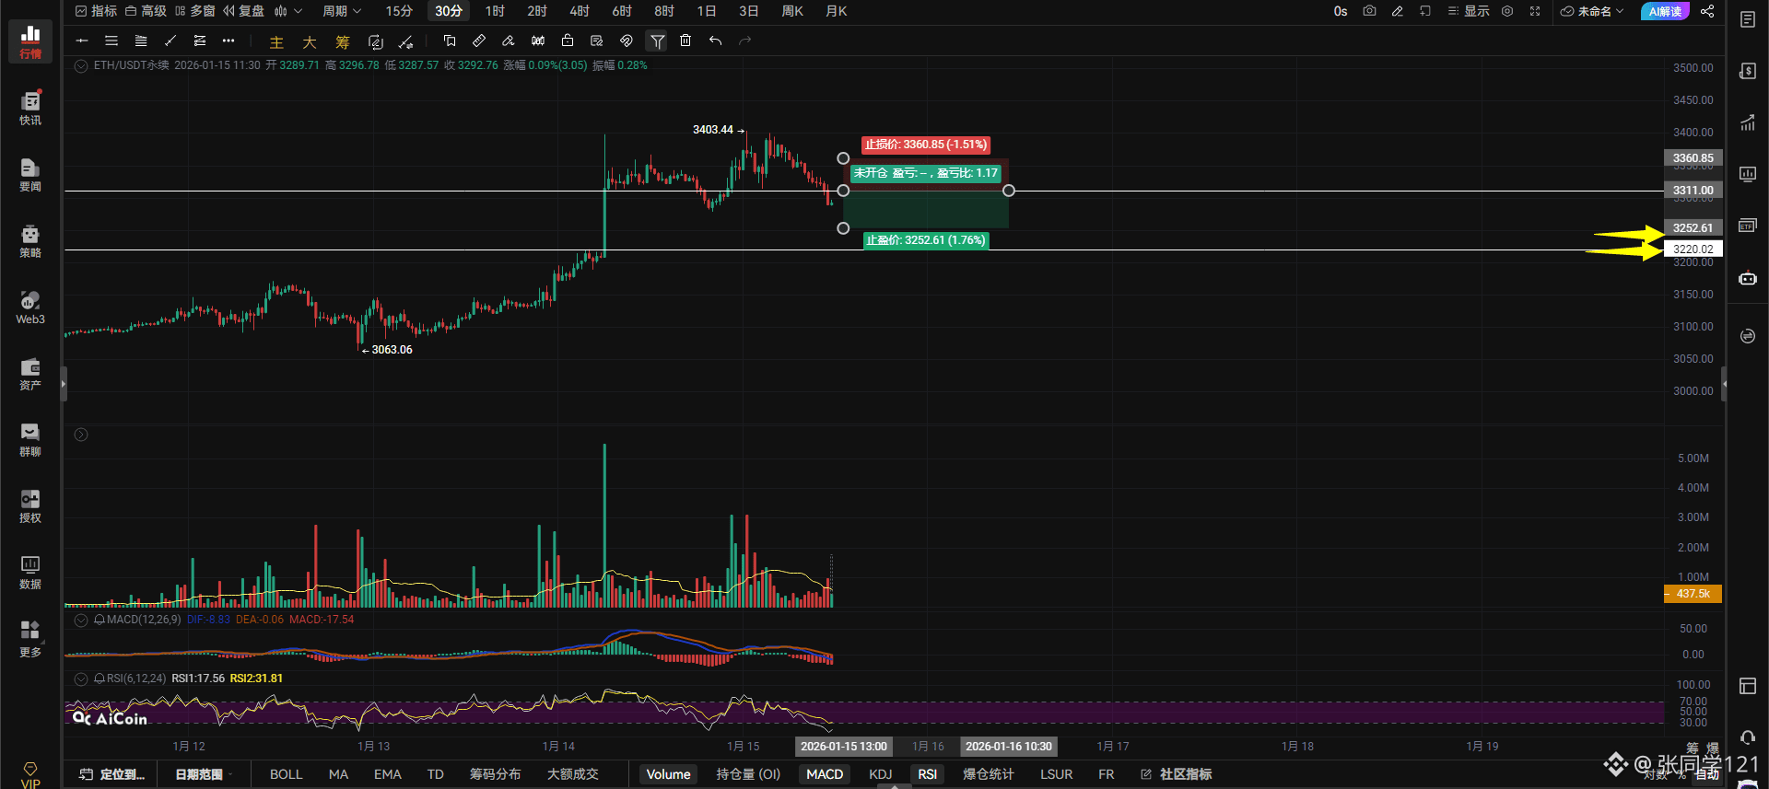Toggle the 持仓量 (OI) indicator
The height and width of the screenshot is (789, 1769).
coord(748,774)
